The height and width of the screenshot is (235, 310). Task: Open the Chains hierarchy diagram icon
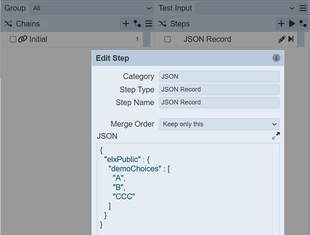(x=137, y=23)
